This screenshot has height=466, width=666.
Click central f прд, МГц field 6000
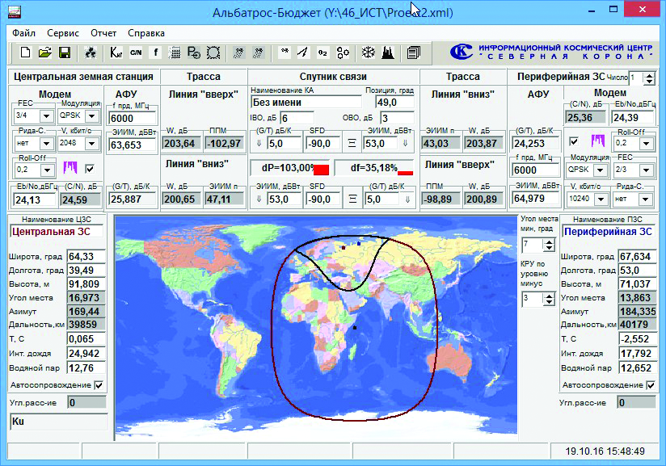(x=133, y=118)
